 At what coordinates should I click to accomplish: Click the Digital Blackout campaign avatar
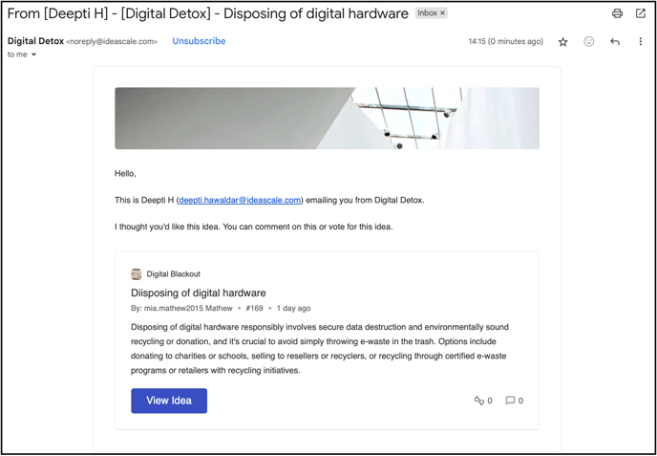[137, 274]
